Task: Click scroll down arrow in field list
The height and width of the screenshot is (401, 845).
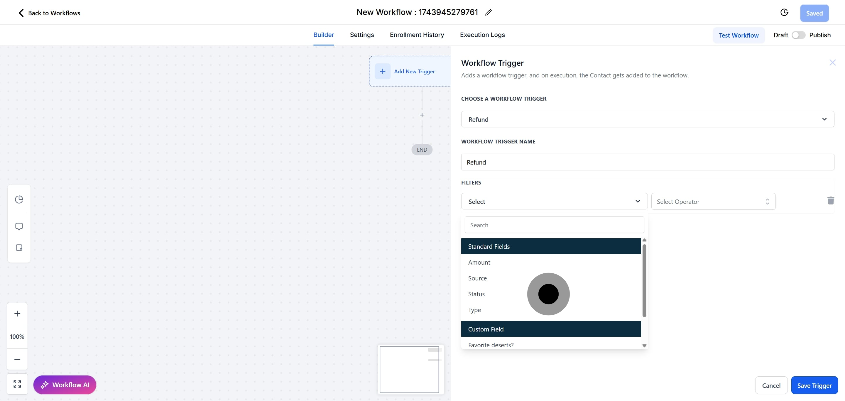Action: tap(644, 346)
